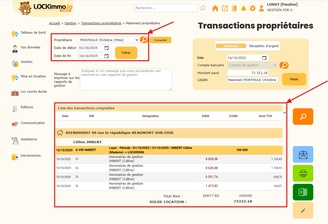
Task: Switch to Réception d'argent option
Action: 264,46
